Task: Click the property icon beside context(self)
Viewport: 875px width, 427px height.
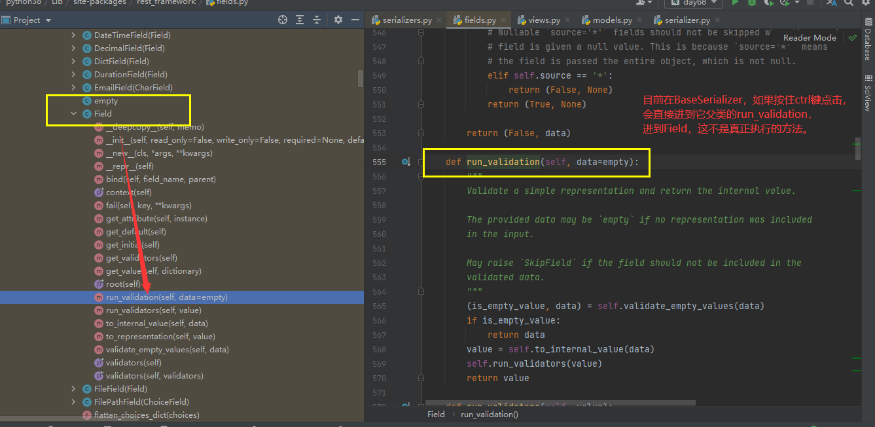Action: click(x=99, y=193)
